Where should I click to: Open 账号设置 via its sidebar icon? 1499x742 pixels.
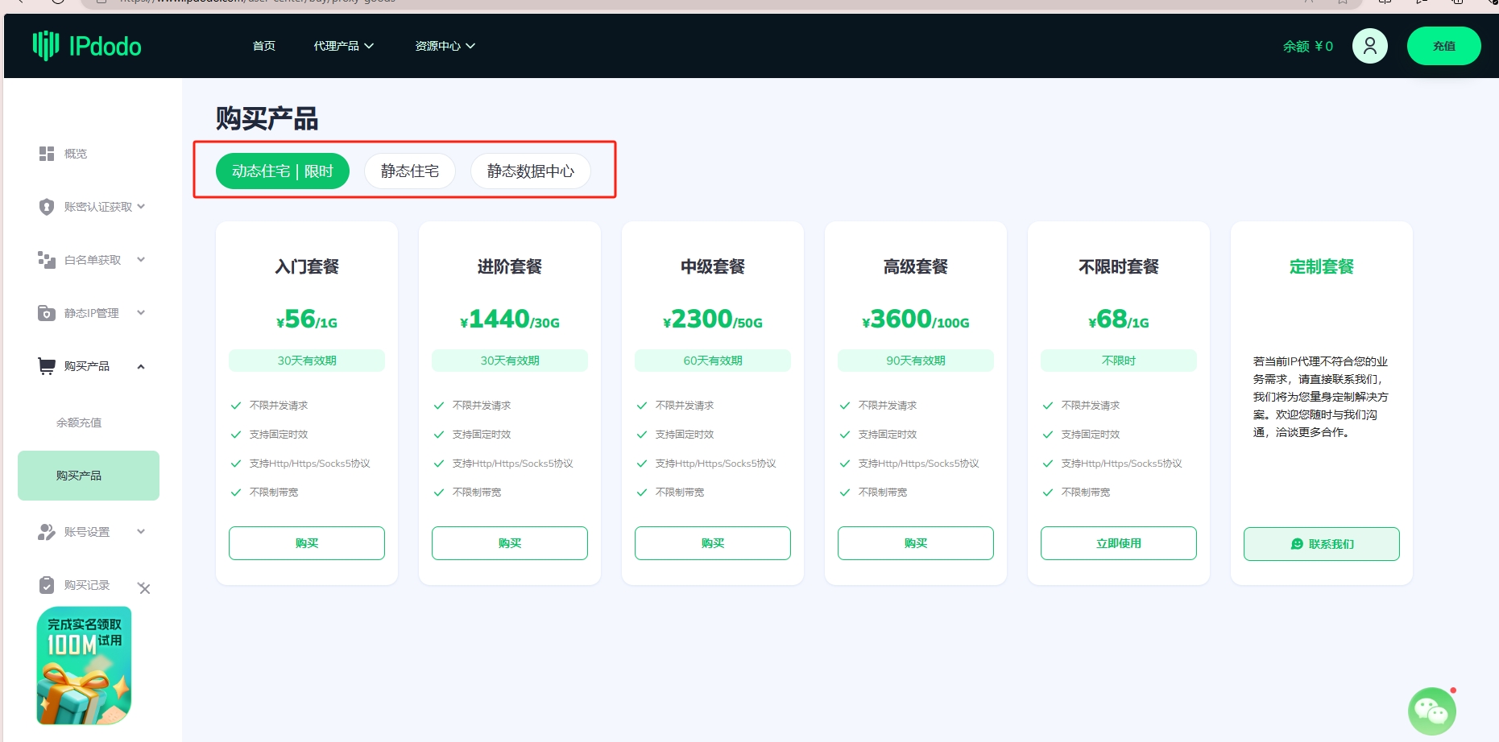point(46,531)
